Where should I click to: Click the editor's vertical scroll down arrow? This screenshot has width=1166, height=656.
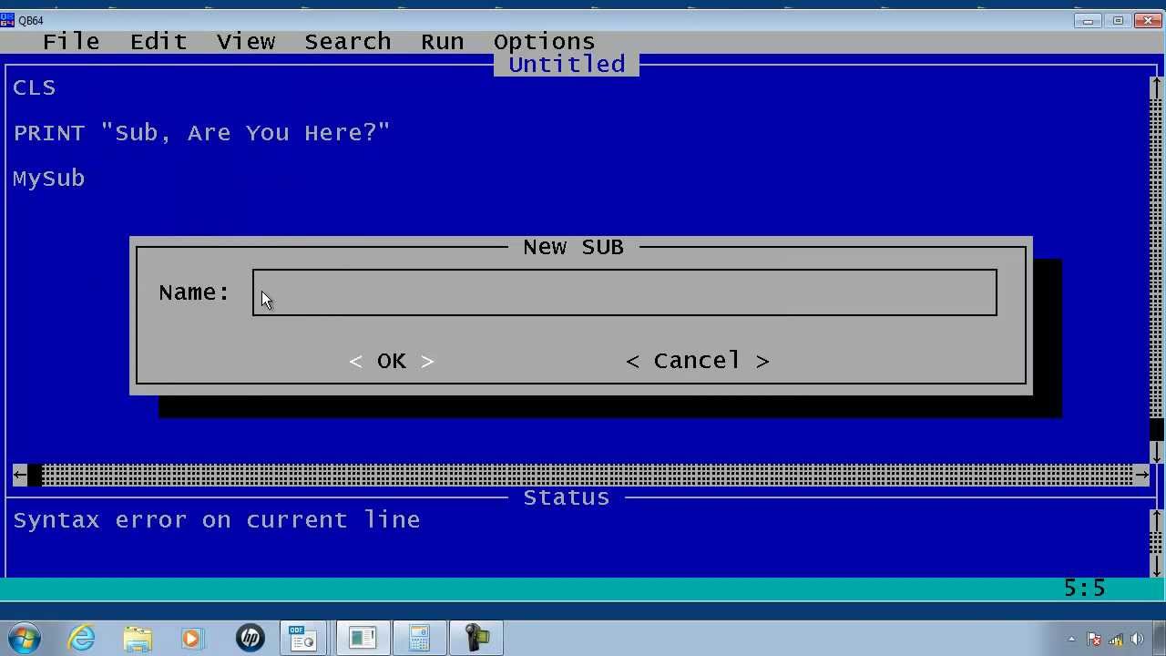click(1157, 452)
